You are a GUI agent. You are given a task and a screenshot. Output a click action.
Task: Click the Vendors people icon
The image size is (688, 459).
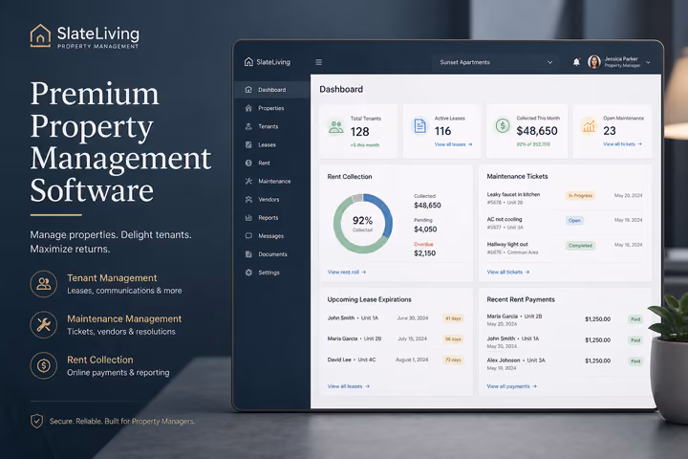point(248,200)
